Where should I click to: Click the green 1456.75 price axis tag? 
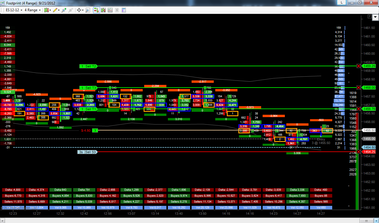[x=368, y=109]
